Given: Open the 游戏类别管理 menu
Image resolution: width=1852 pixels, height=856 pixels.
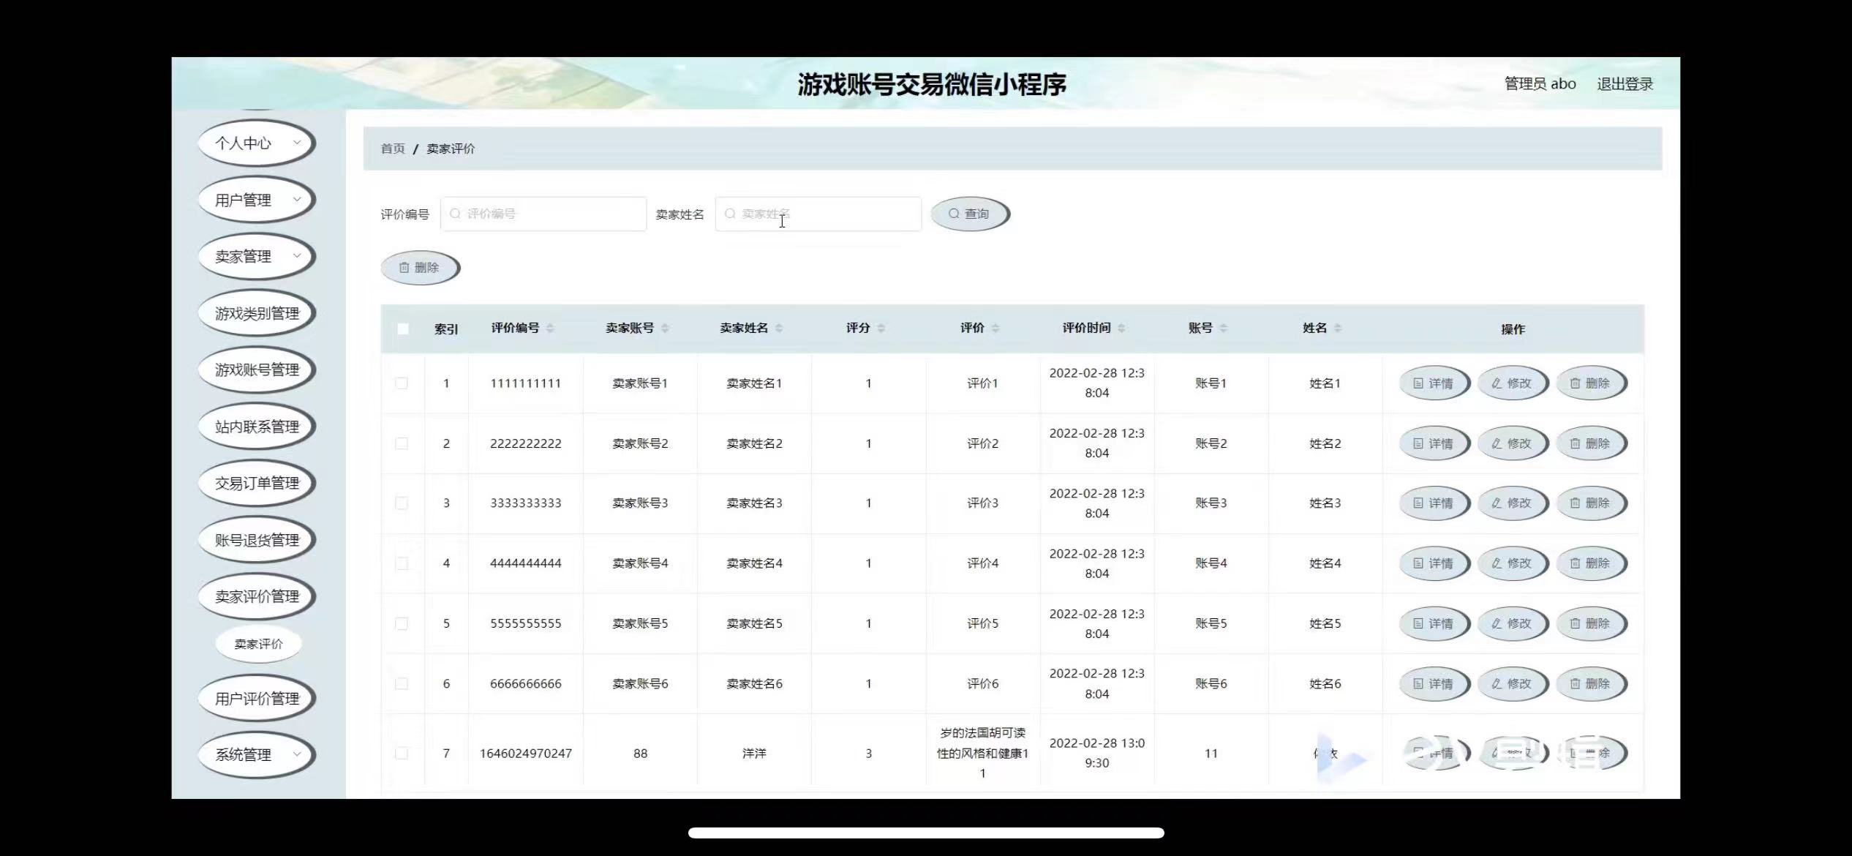Looking at the screenshot, I should [256, 313].
